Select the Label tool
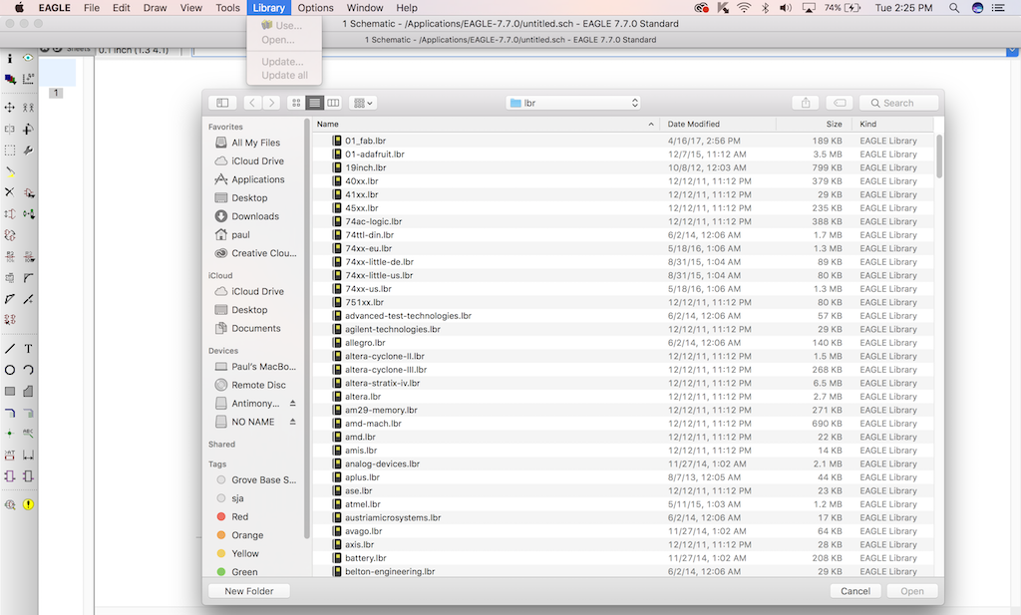Image resolution: width=1021 pixels, height=615 pixels. click(28, 434)
